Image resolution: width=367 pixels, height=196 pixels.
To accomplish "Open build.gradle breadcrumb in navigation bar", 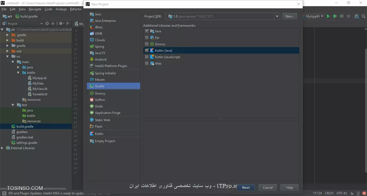I will pyautogui.click(x=27, y=17).
